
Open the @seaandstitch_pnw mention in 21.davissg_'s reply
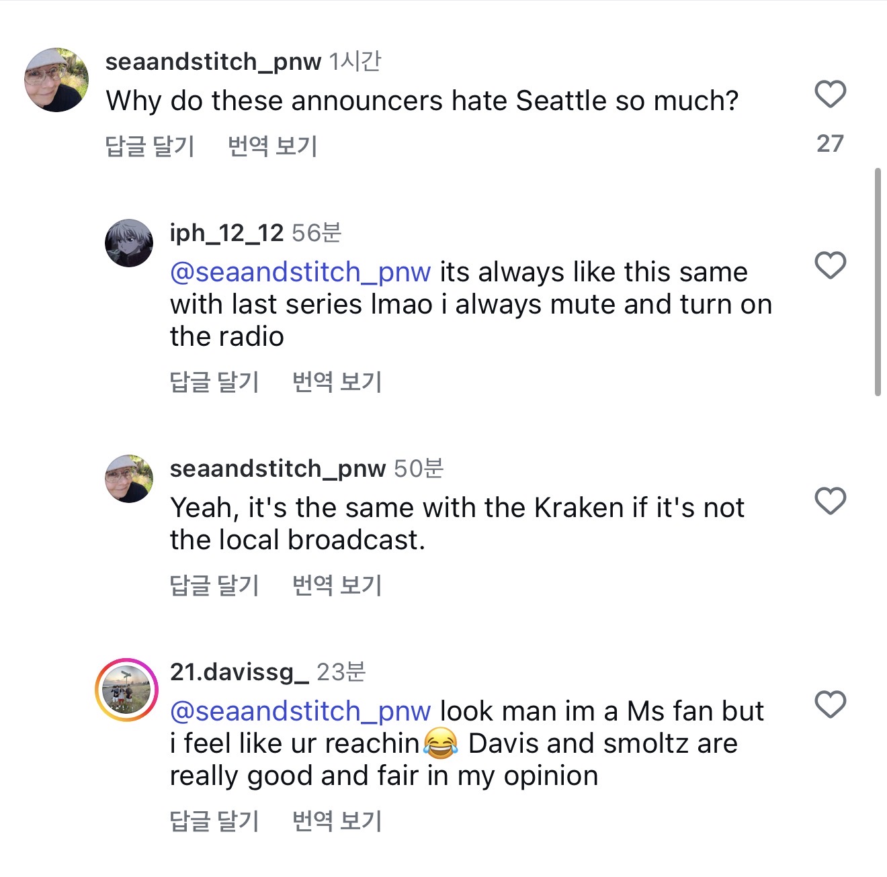click(300, 711)
